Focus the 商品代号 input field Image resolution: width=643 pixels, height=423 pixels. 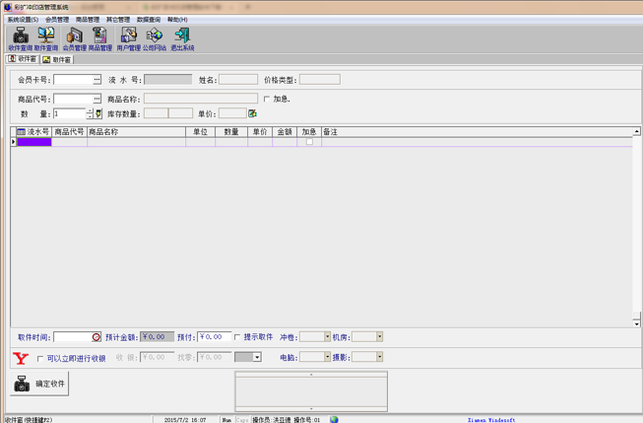click(73, 99)
